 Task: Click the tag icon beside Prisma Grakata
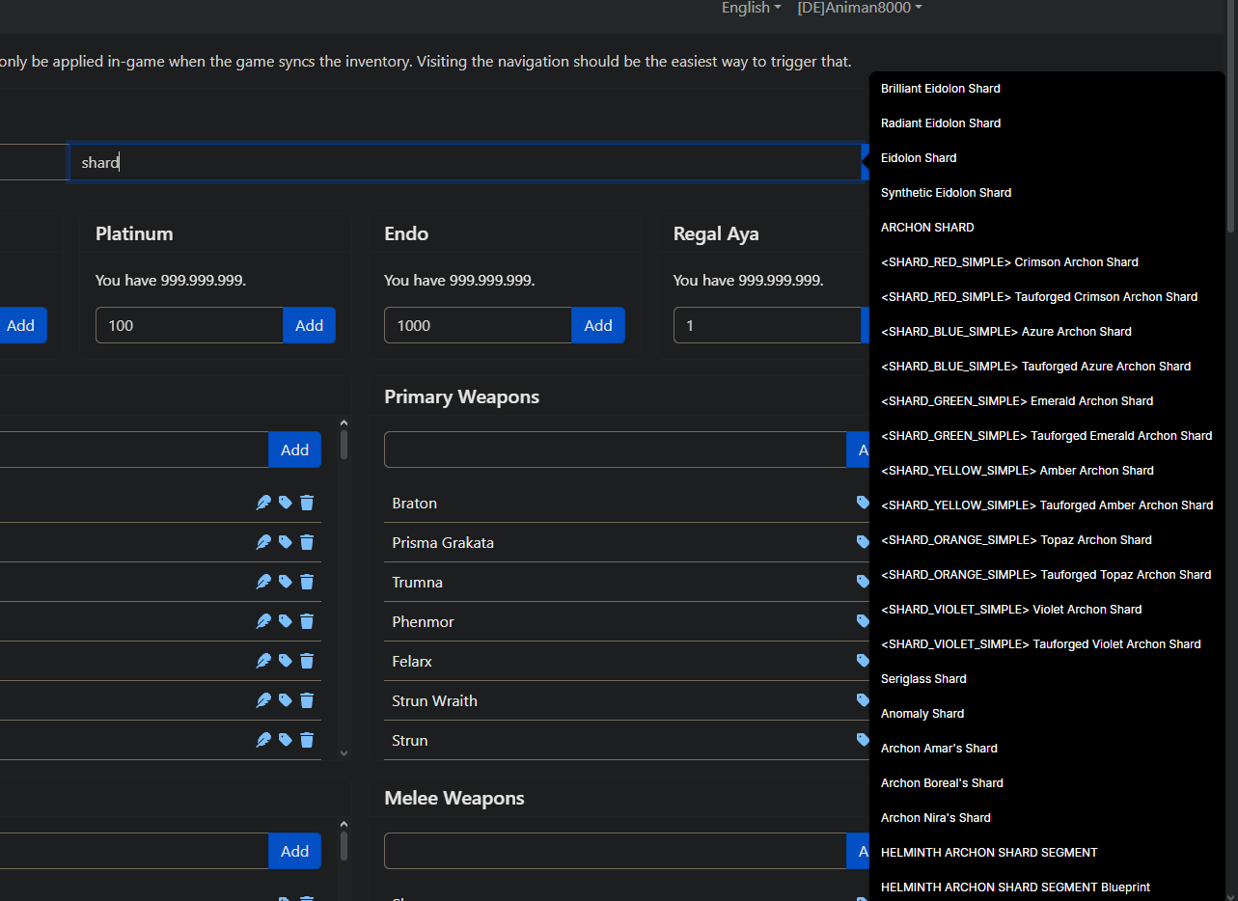pos(863,542)
